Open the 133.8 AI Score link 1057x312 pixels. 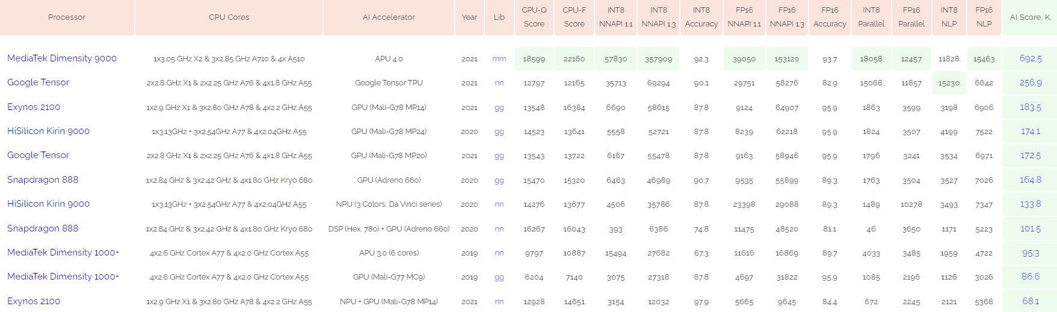1031,204
